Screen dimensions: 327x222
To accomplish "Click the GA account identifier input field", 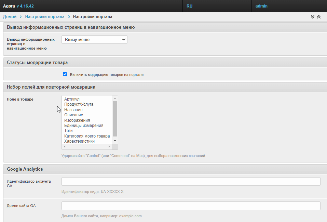I will (191, 181).
